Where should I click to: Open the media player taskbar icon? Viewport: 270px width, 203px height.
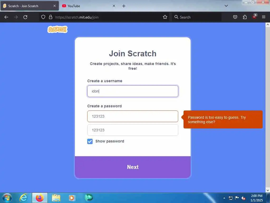[x=72, y=198]
